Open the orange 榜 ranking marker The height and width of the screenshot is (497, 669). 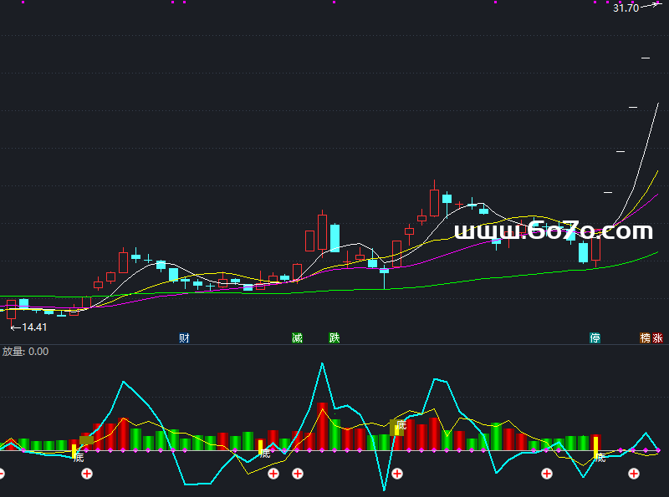click(645, 338)
